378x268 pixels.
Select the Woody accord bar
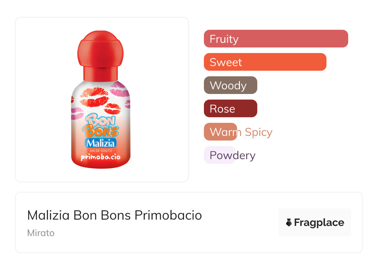click(x=230, y=85)
